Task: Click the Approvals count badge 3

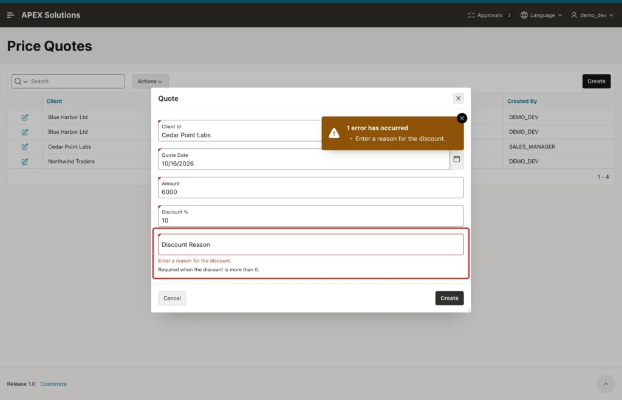Action: click(x=509, y=15)
